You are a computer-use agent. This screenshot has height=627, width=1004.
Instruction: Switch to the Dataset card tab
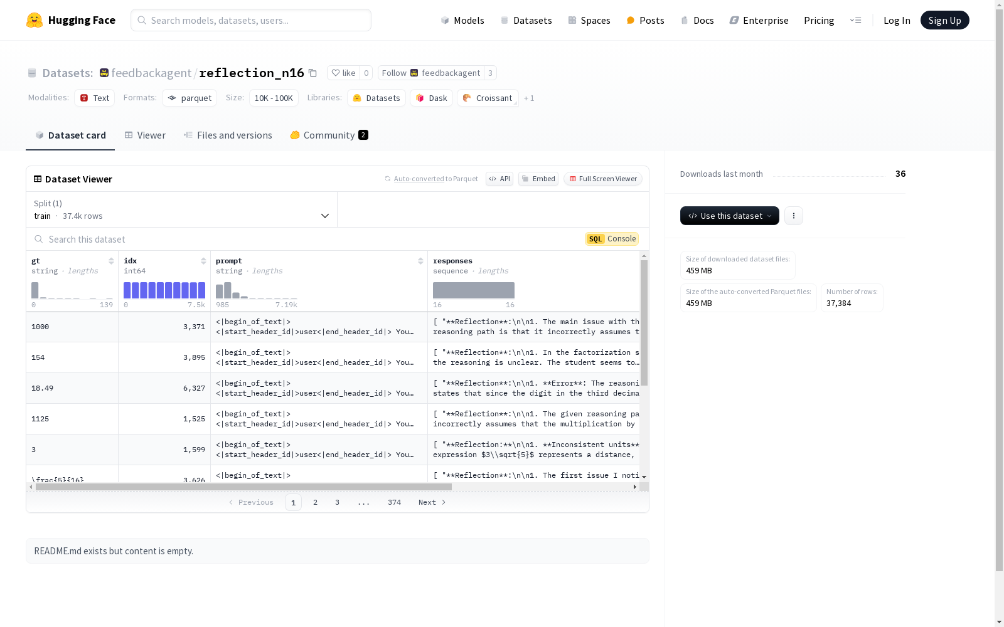(70, 135)
